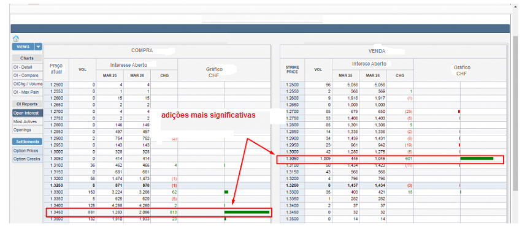Select the Open Interest report
The height and width of the screenshot is (231, 522).
click(28, 113)
